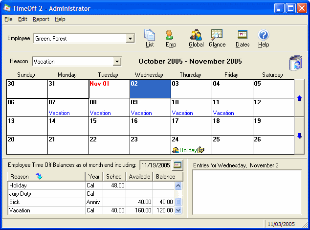Open the Dates toolbar icon

tap(243, 35)
